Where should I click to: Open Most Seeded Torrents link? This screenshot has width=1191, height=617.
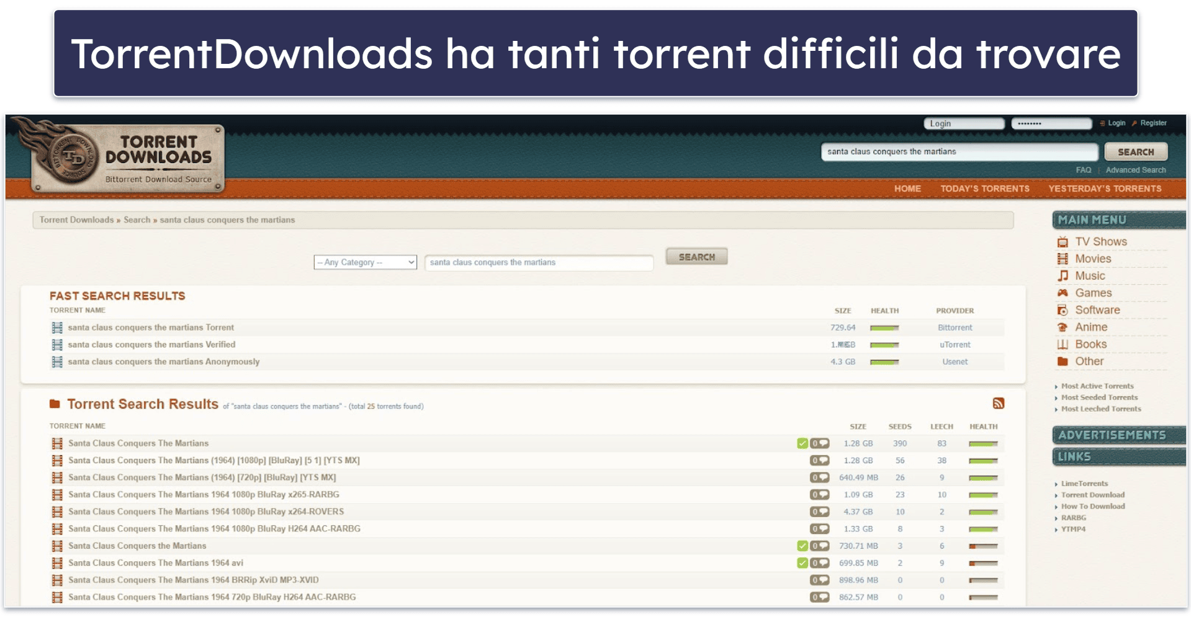tap(1099, 397)
